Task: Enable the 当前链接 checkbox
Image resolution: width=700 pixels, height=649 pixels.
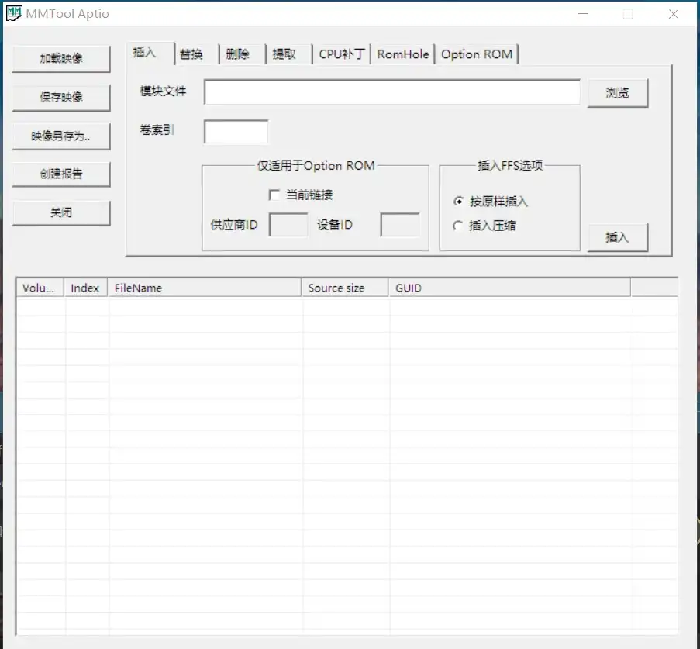Action: tap(274, 195)
